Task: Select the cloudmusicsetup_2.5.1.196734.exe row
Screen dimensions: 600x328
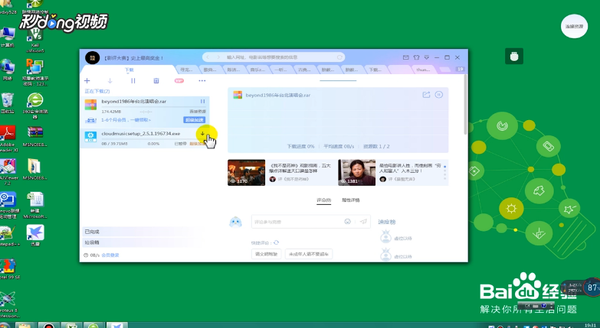Action: (146, 138)
